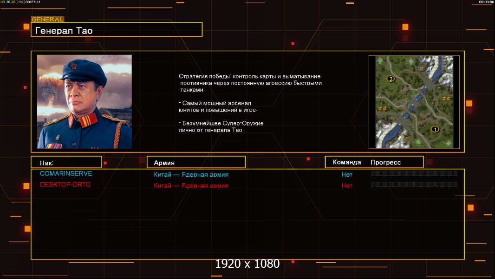Image resolution: width=495 pixels, height=279 pixels.
Task: Click the General Tao portrait image
Action: [x=85, y=102]
